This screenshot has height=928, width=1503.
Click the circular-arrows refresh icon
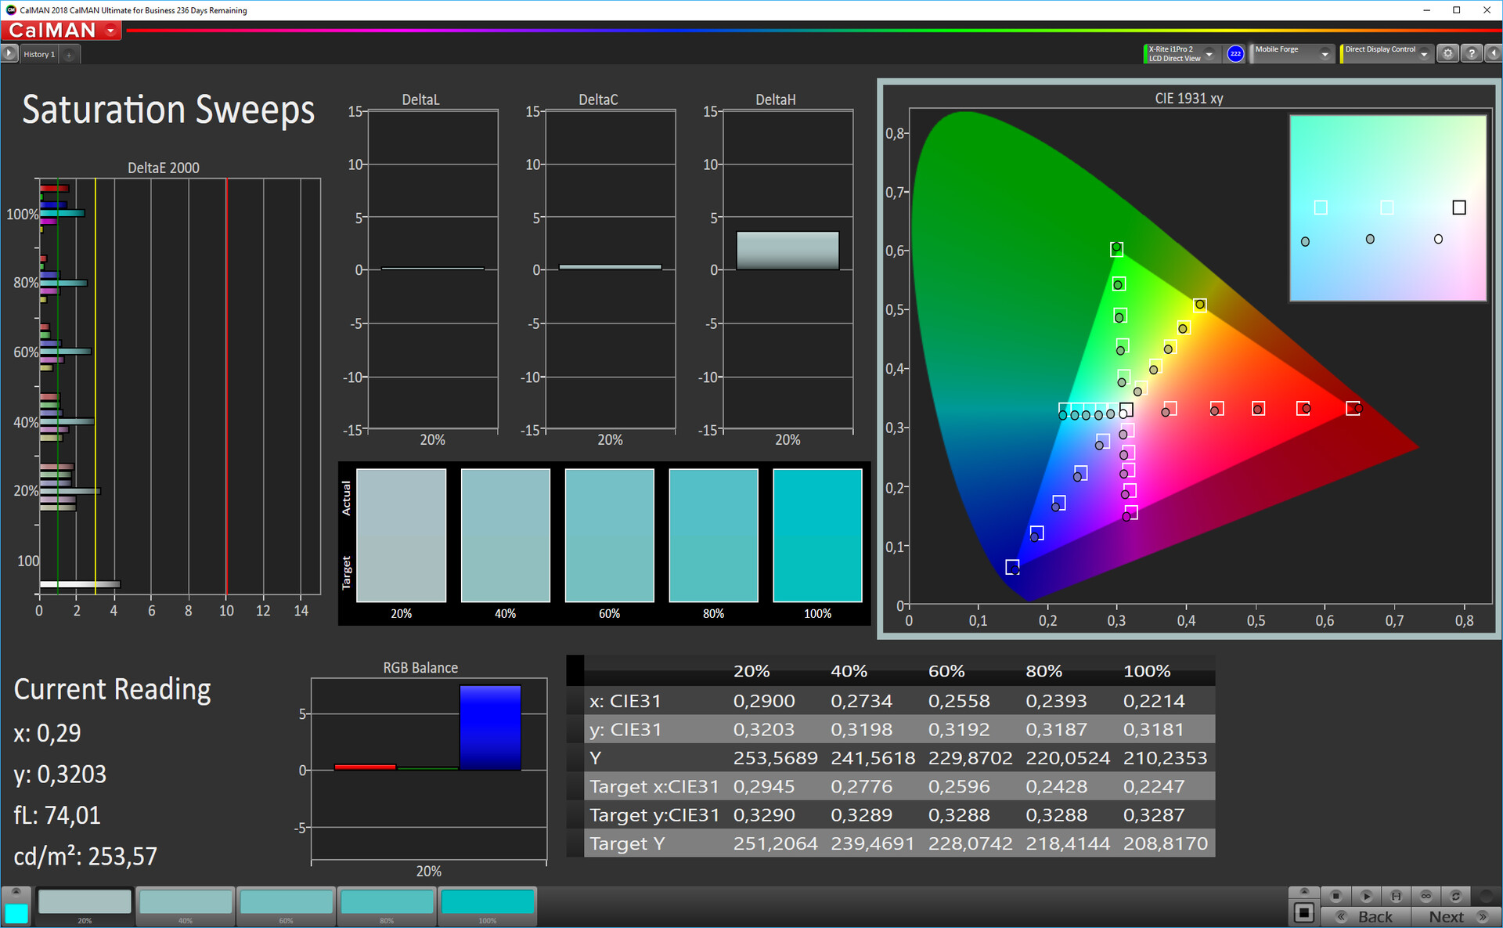(x=1455, y=896)
